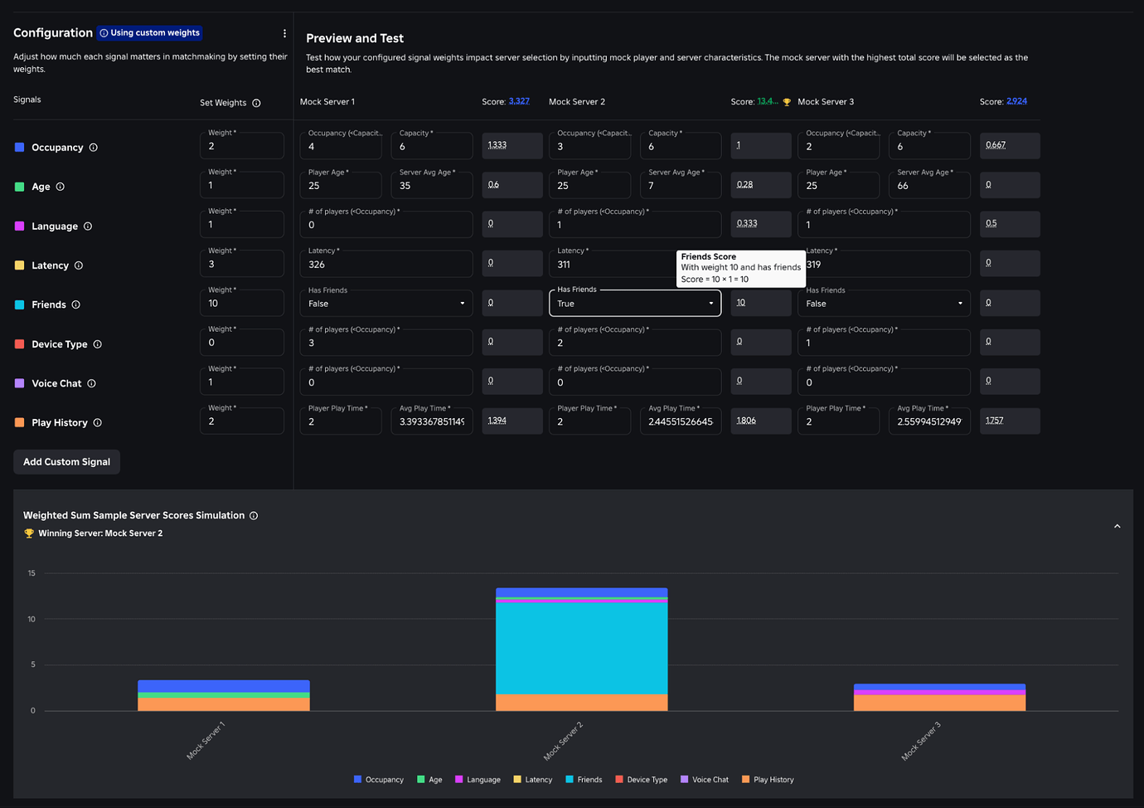Select the Friends weight input field
Screen dimensions: 1144x808
[241, 302]
